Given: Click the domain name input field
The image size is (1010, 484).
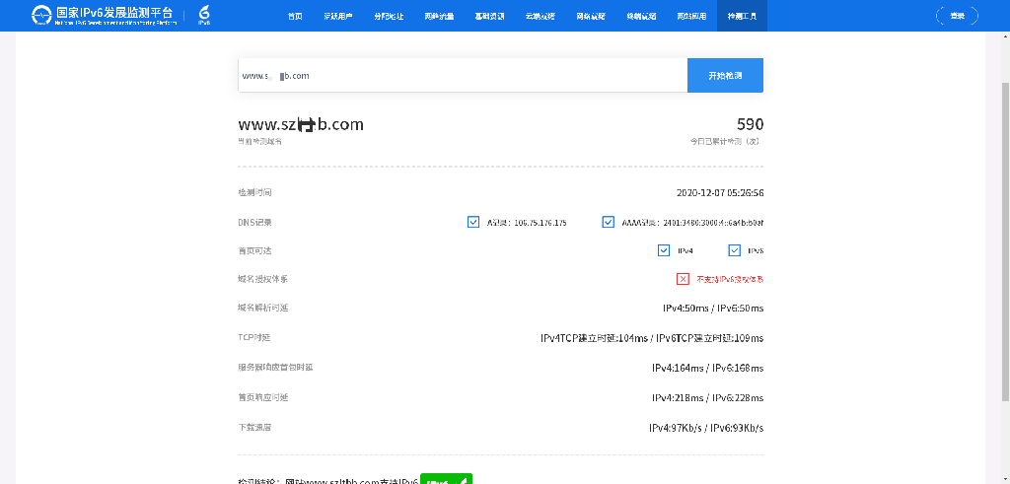Looking at the screenshot, I should (463, 76).
